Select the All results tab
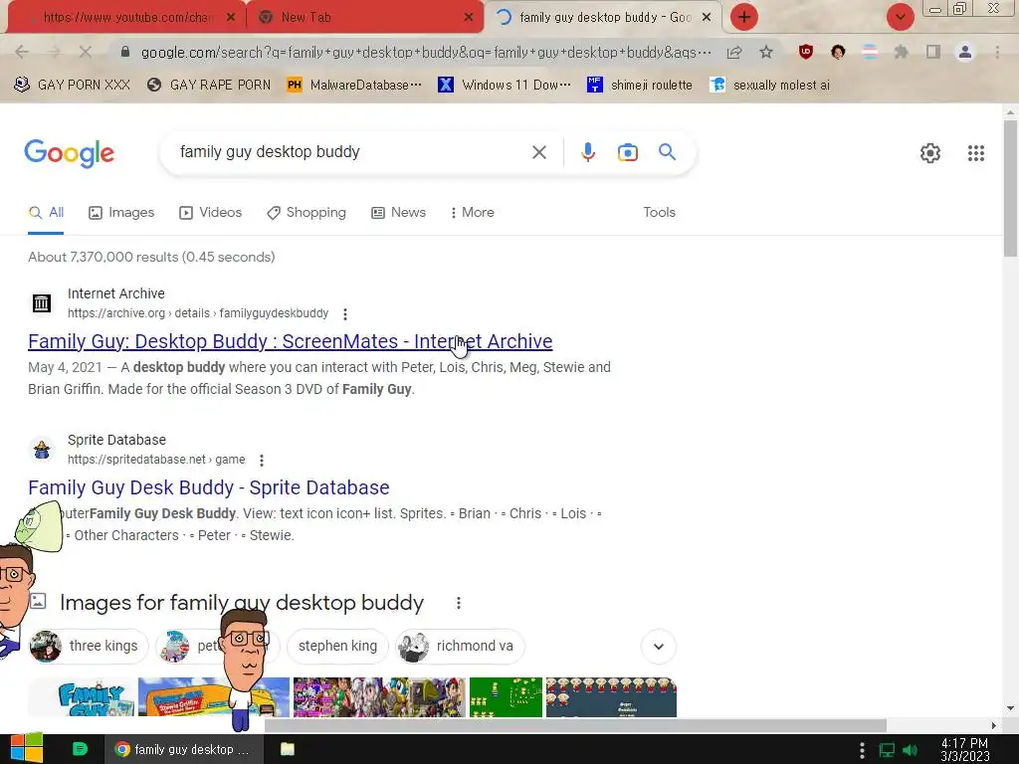Image resolution: width=1019 pixels, height=764 pixels. (x=46, y=213)
